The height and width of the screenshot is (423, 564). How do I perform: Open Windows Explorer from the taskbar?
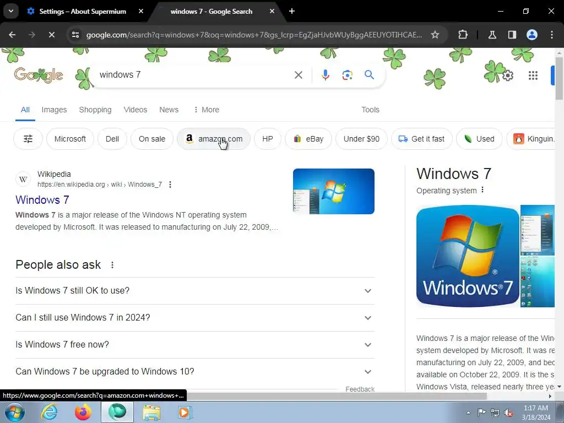[x=151, y=412]
